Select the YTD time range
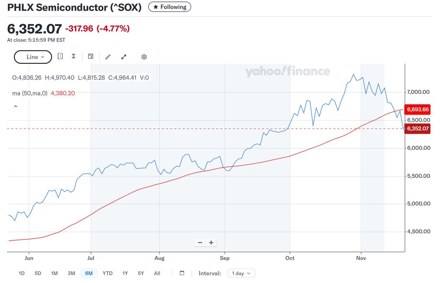 point(107,273)
